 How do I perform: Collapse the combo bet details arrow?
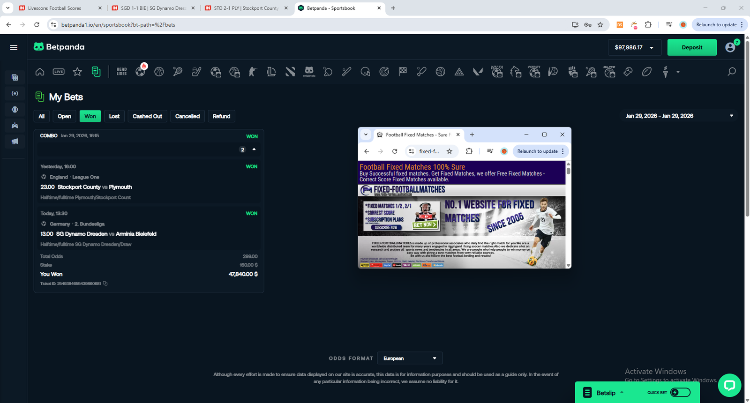tap(254, 149)
